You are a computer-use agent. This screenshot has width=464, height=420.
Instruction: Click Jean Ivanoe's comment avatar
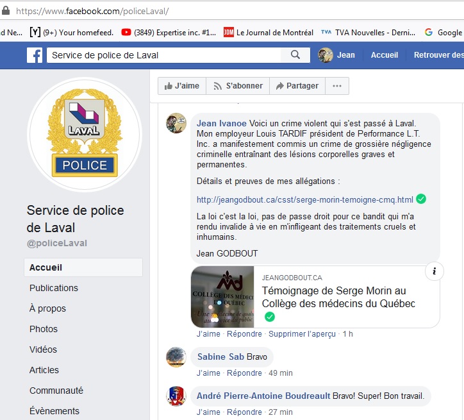click(x=176, y=123)
